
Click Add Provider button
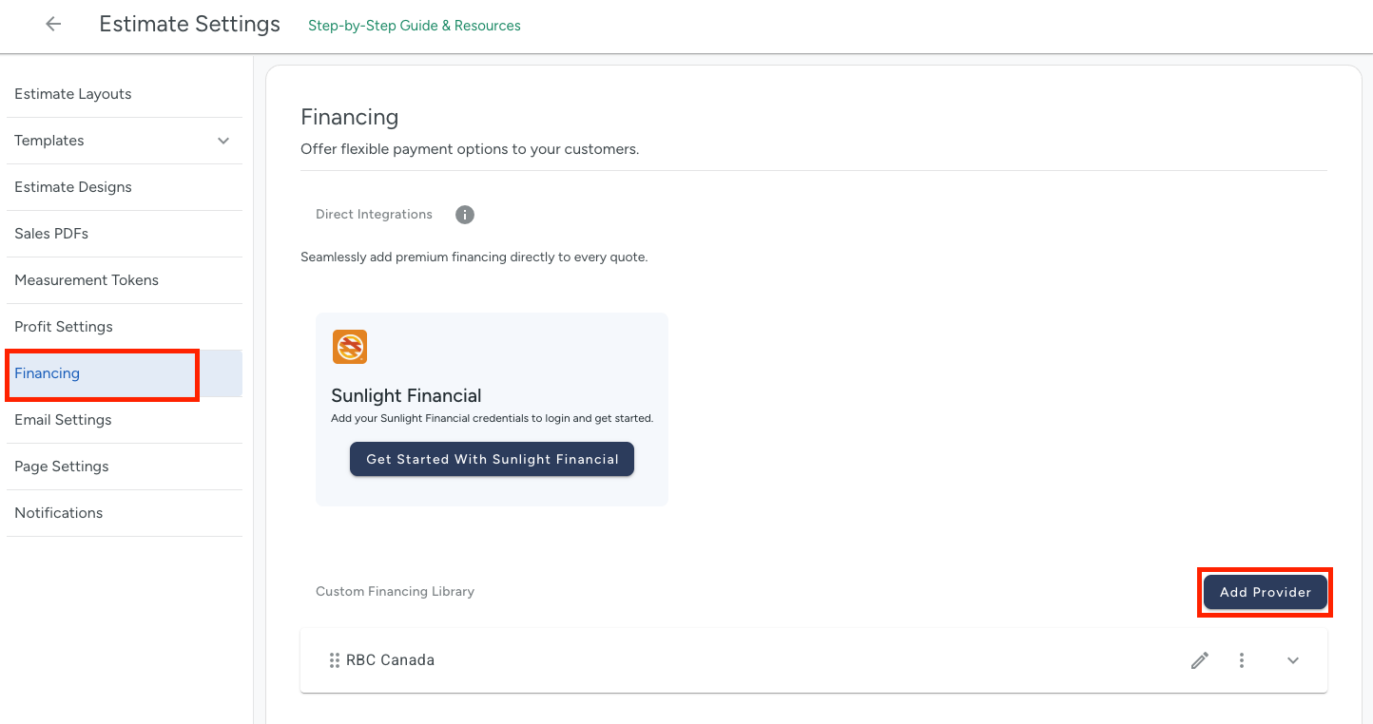click(x=1265, y=592)
